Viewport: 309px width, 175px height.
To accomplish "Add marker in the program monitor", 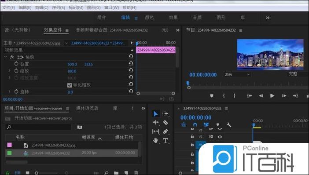I will [212, 96].
